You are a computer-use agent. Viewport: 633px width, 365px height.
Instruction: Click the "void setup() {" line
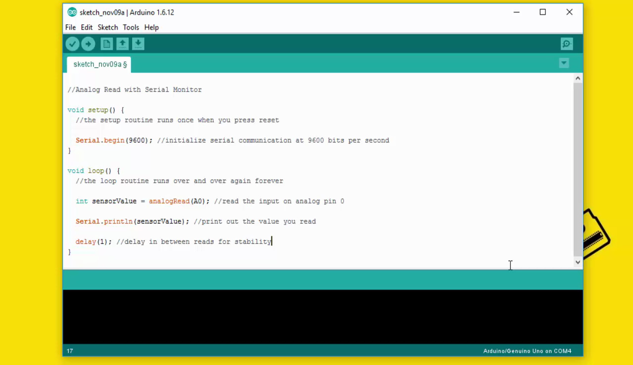click(x=96, y=110)
